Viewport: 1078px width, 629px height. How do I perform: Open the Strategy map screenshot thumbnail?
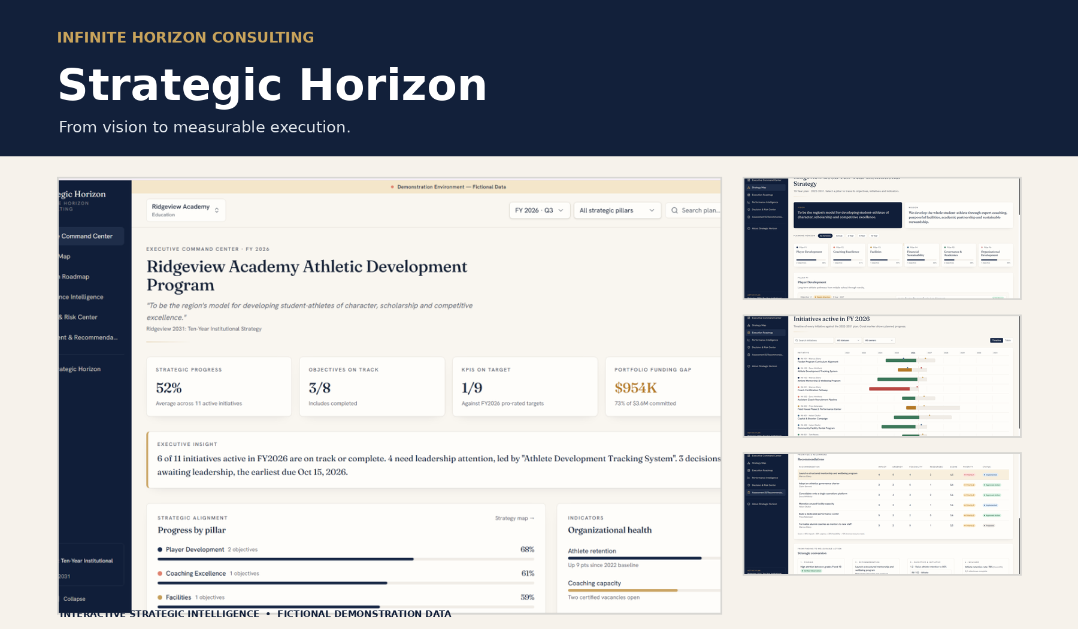point(882,238)
